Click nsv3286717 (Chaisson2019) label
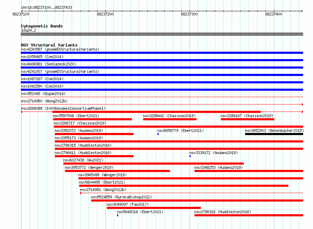 point(80,123)
